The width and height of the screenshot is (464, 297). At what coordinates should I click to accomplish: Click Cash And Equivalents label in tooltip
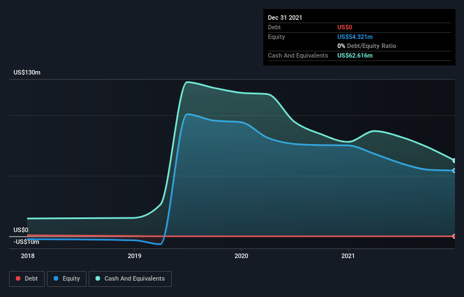pos(298,55)
